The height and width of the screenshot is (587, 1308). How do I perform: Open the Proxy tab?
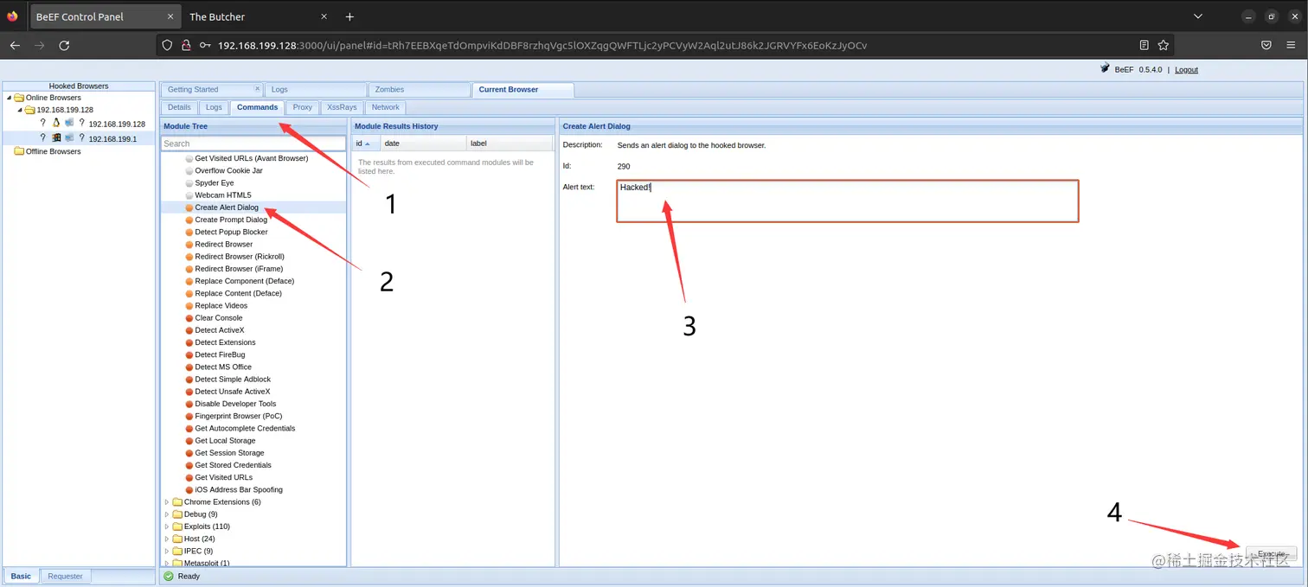[302, 107]
